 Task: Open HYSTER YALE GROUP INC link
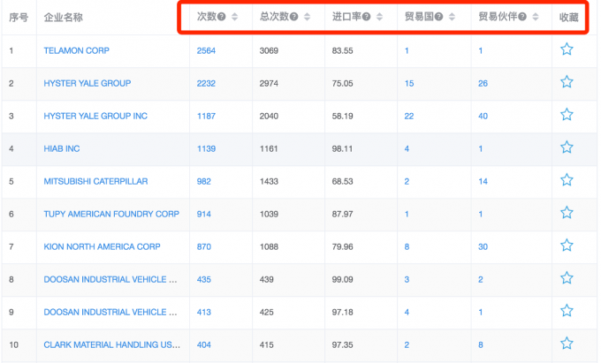95,116
